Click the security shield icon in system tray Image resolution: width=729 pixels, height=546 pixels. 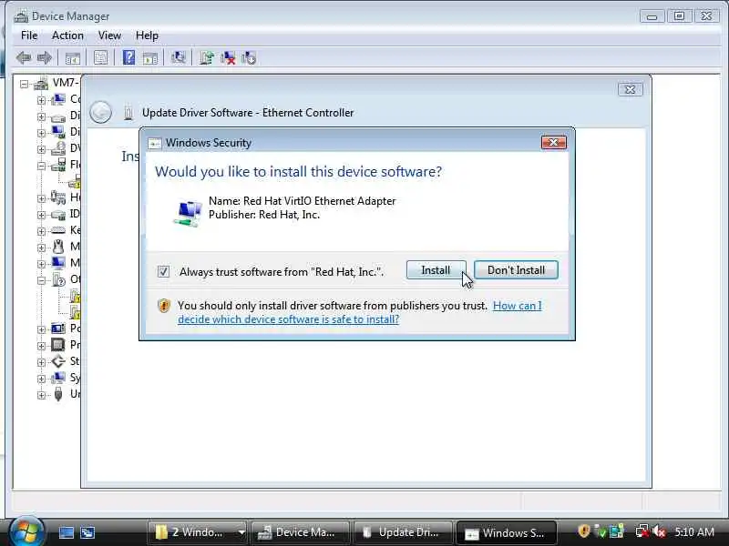[583, 531]
